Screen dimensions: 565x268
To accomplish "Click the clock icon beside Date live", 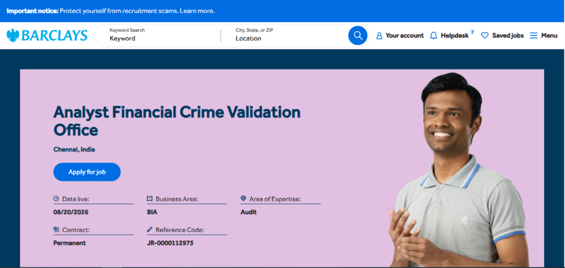I will [x=56, y=199].
